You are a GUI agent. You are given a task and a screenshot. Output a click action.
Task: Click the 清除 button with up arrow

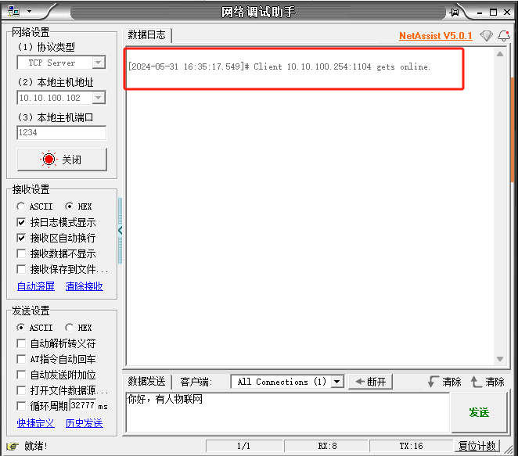click(x=487, y=382)
